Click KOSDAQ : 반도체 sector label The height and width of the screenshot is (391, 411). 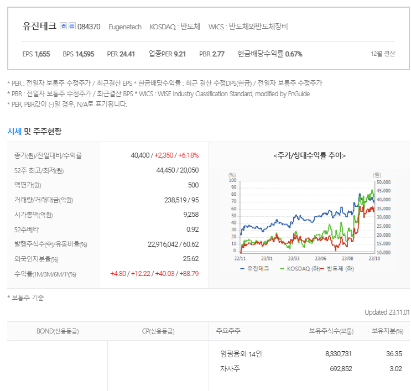pos(175,27)
